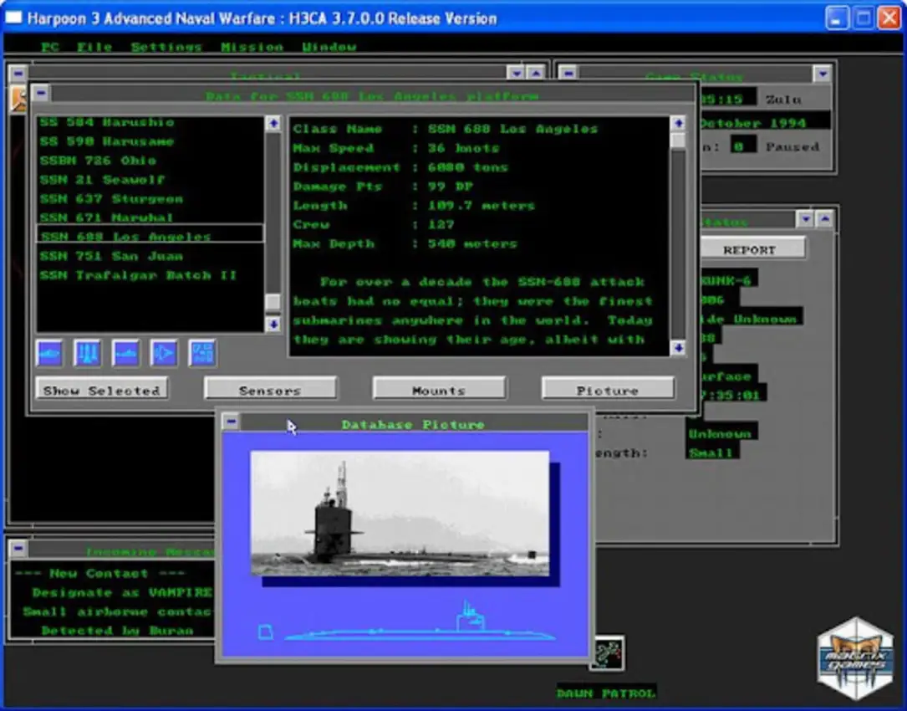Expand the Unit Status window upward arrow

click(824, 219)
